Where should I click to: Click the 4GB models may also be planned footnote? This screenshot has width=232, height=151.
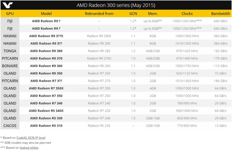tap(26, 143)
